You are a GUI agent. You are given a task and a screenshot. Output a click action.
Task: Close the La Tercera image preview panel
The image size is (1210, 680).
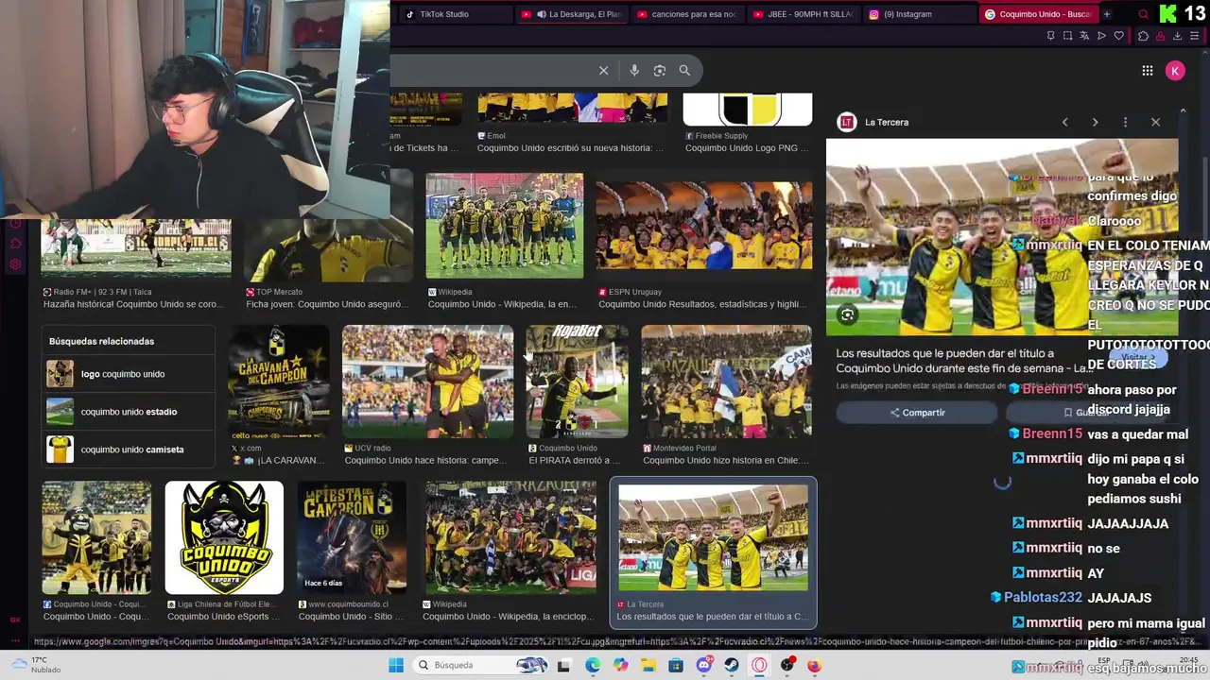(x=1155, y=122)
